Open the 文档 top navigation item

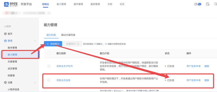pyautogui.click(x=110, y=4)
